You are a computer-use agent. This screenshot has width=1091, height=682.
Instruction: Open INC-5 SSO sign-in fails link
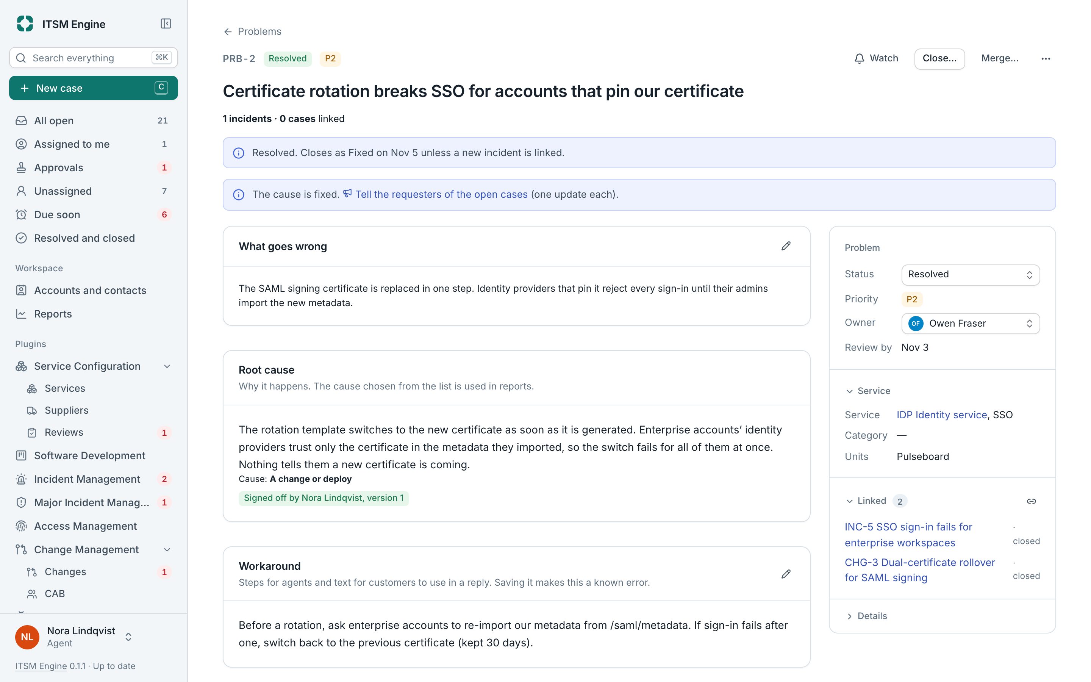908,535
